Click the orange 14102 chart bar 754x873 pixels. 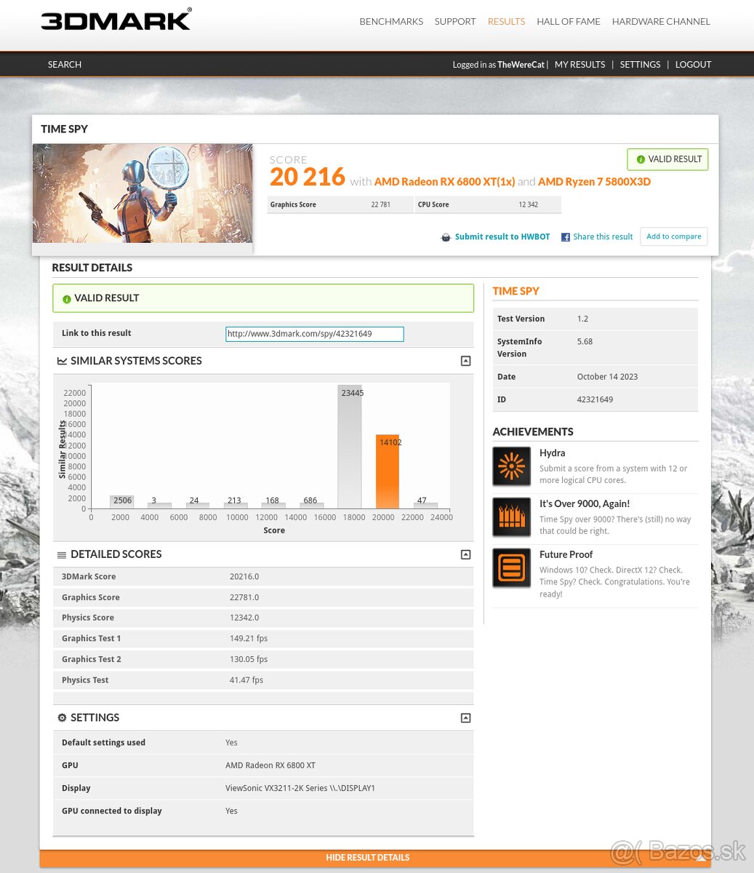[x=387, y=471]
